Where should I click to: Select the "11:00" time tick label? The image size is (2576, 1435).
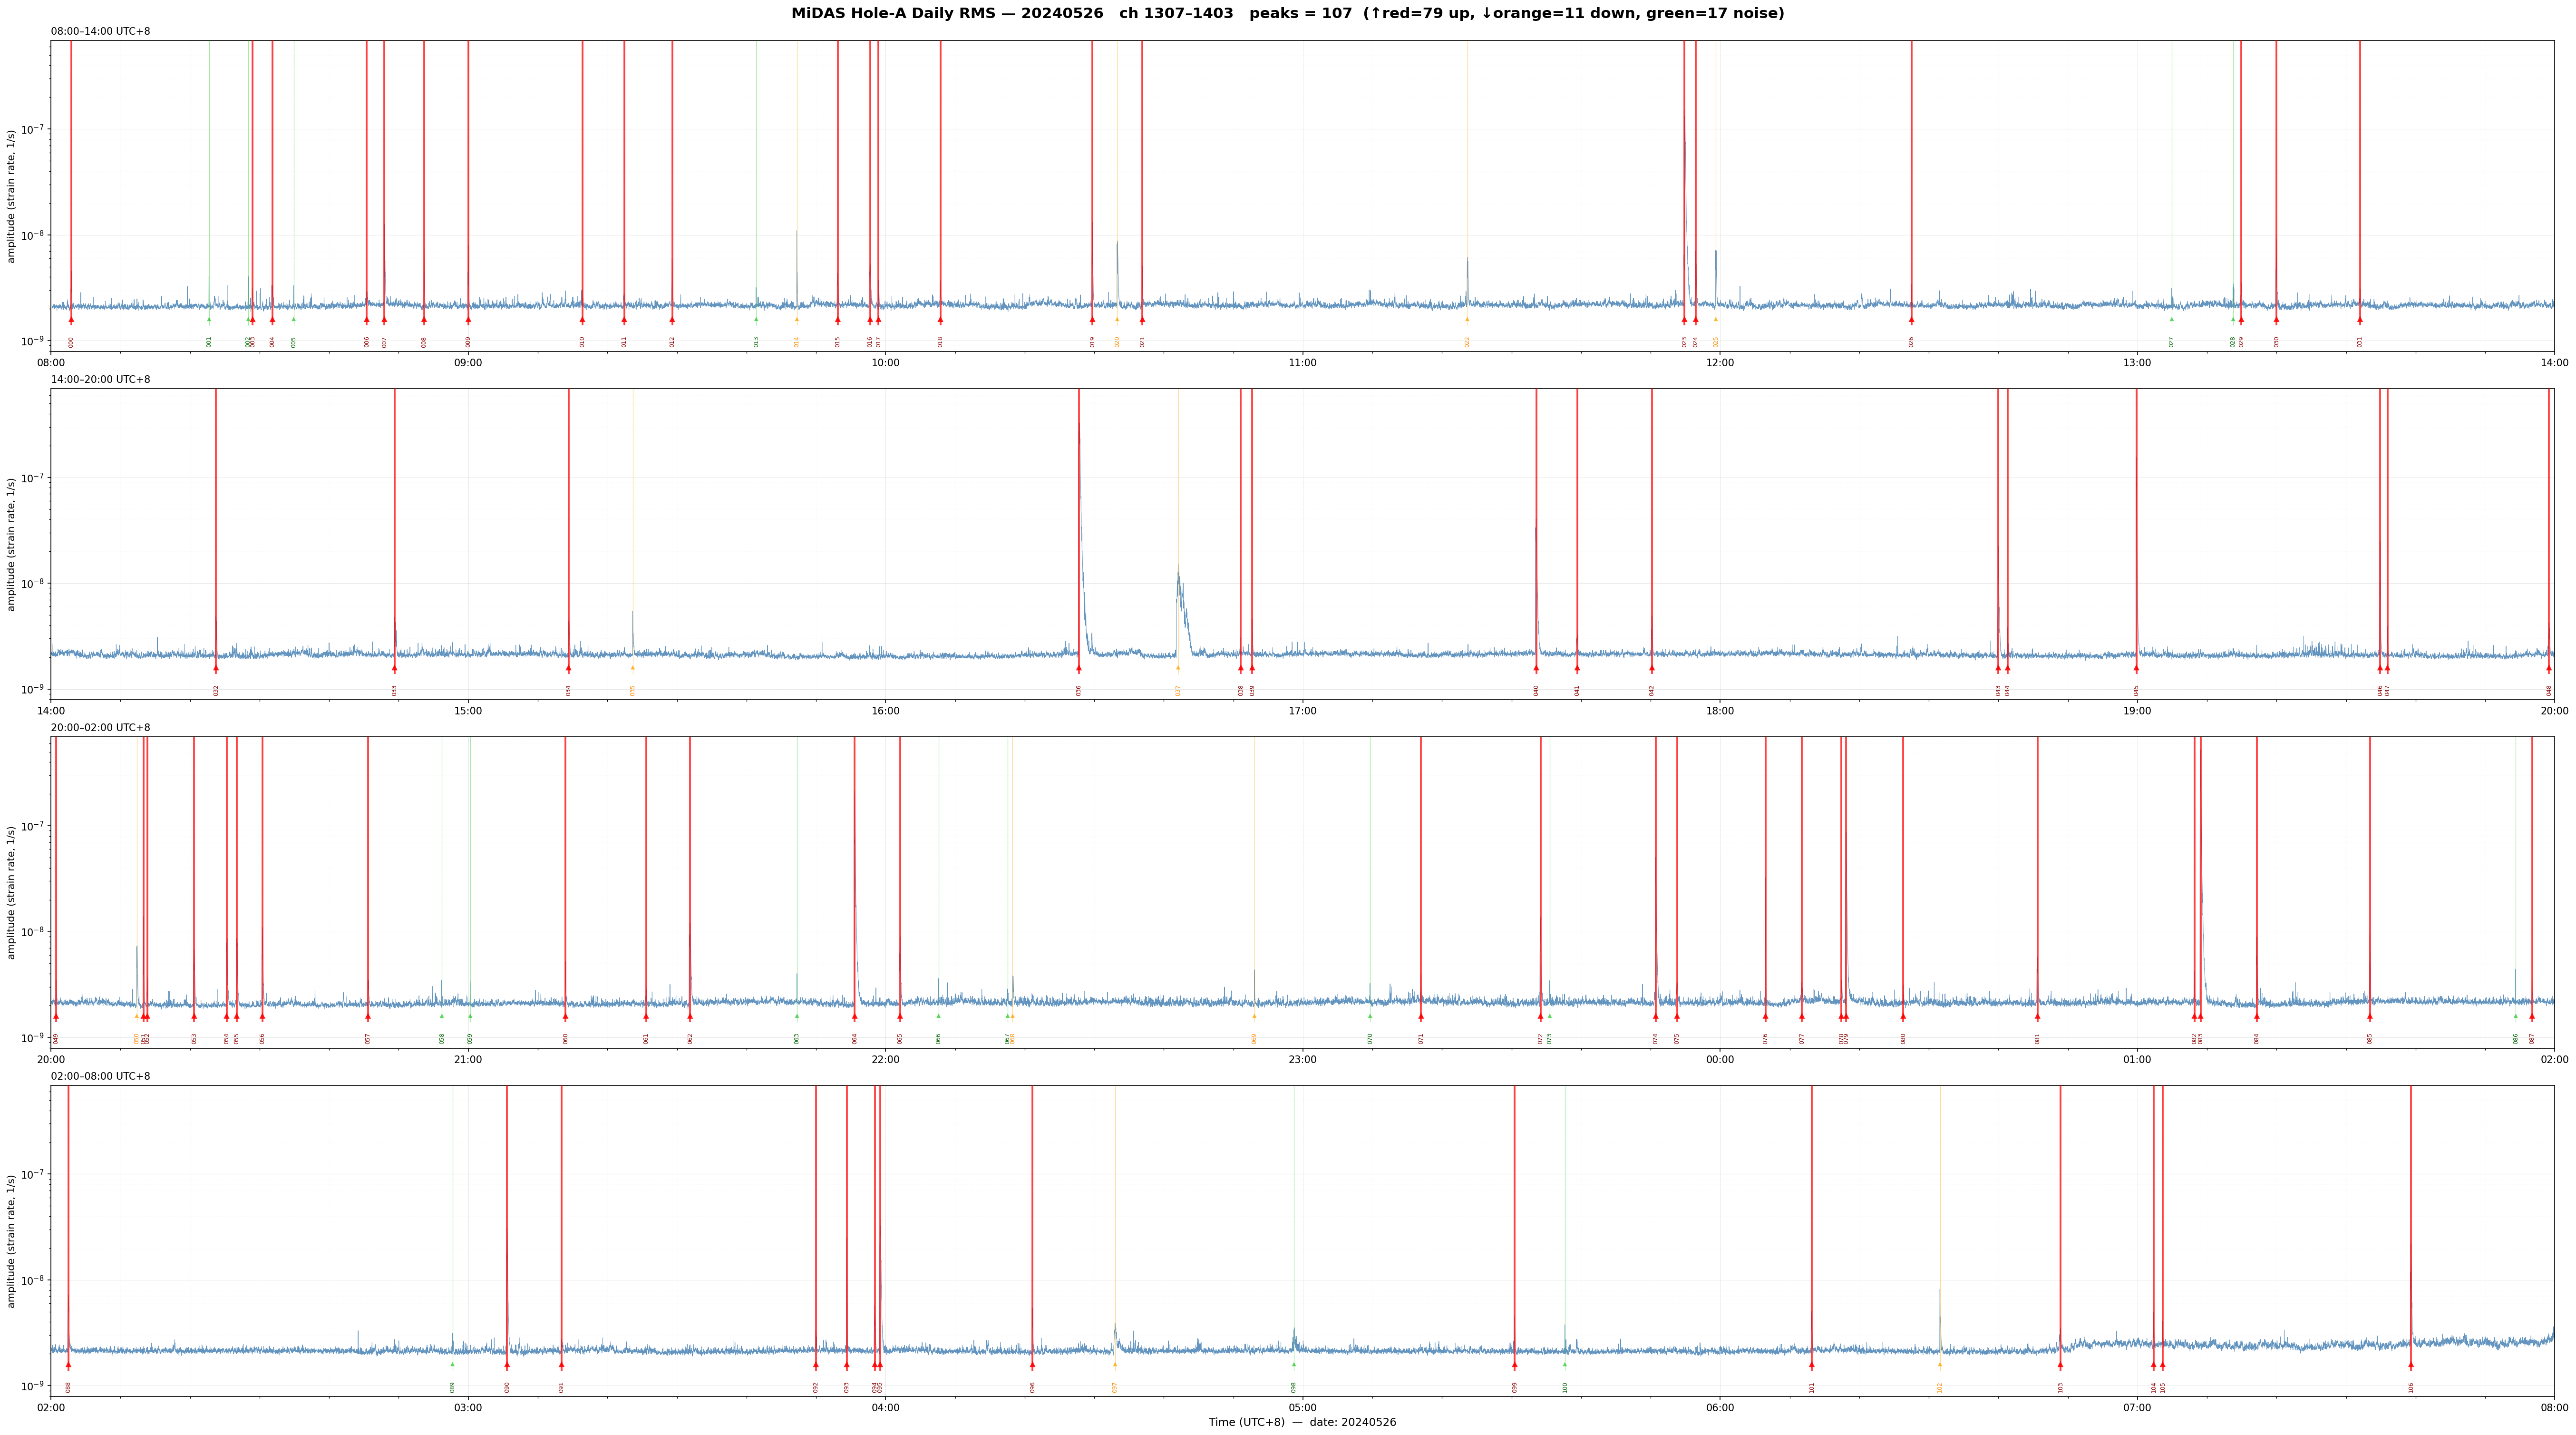click(x=1302, y=363)
